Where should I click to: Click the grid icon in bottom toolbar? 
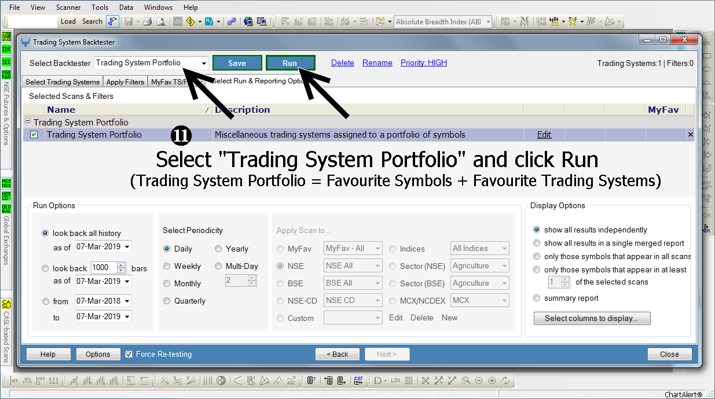tap(409, 380)
